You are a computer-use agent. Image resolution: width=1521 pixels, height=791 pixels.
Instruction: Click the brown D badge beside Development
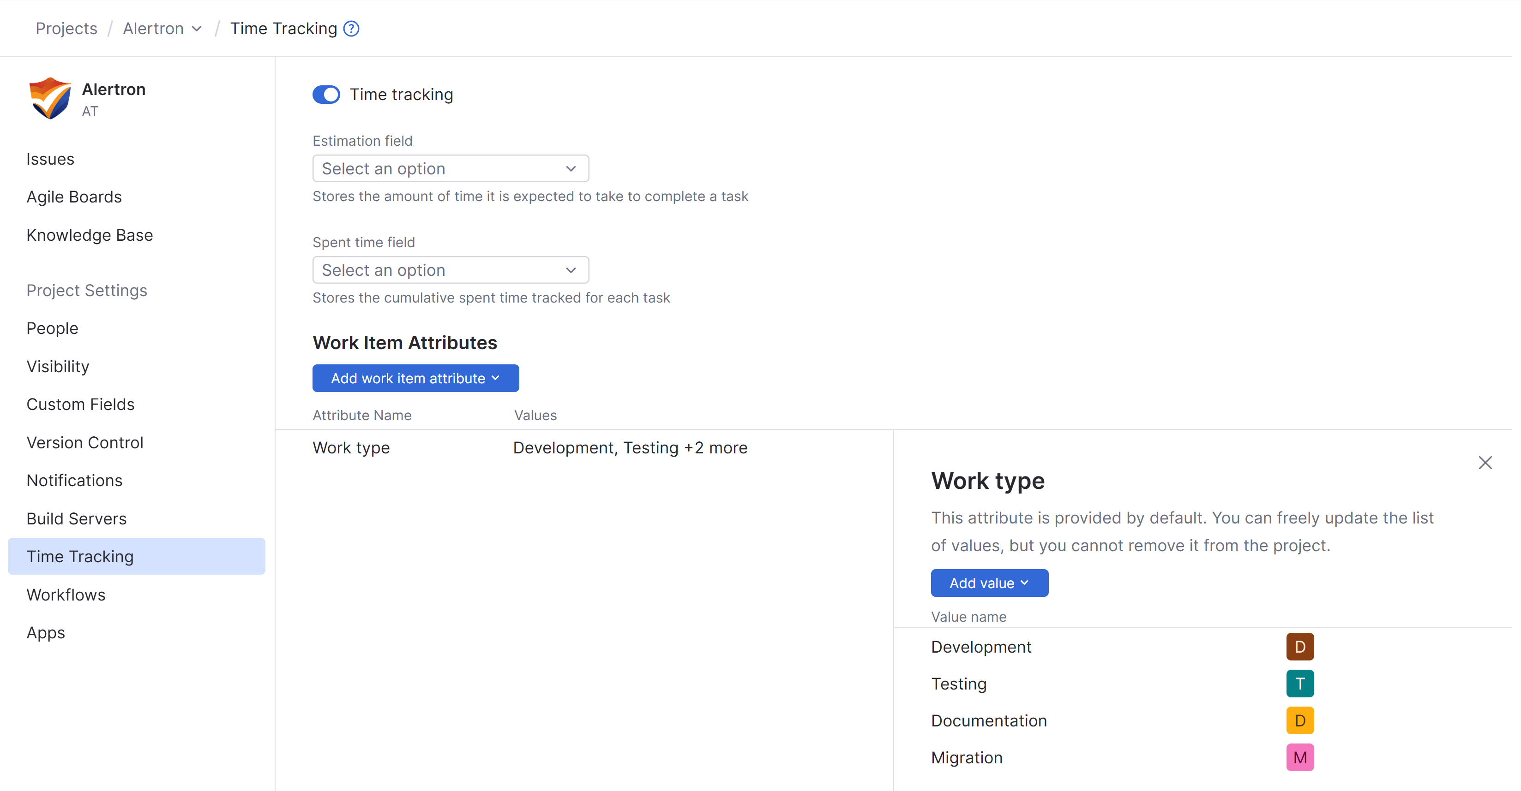[1299, 646]
